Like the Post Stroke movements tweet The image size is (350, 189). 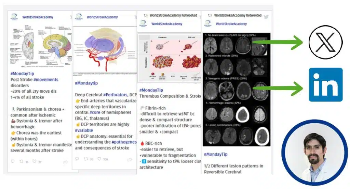(34, 161)
